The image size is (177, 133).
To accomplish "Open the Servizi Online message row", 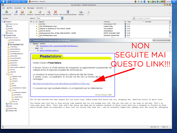I will pyautogui.click(x=99, y=31).
